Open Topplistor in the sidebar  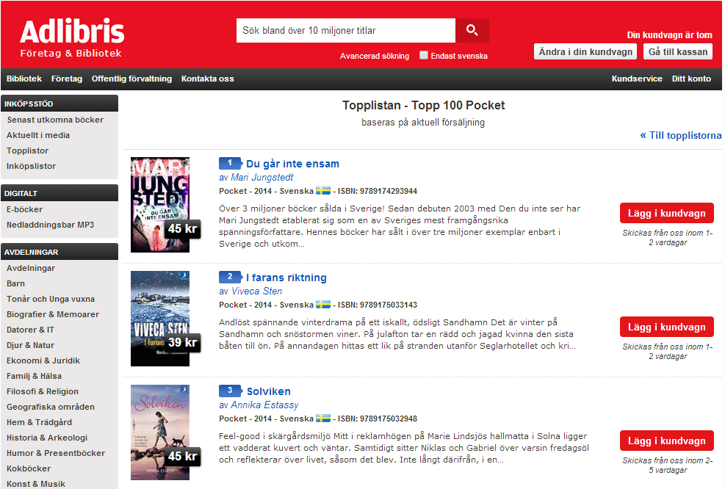[x=27, y=151]
